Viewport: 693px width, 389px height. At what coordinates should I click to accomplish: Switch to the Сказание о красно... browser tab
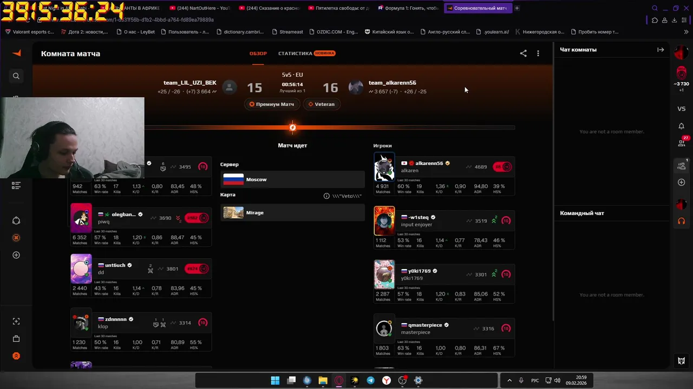point(271,8)
